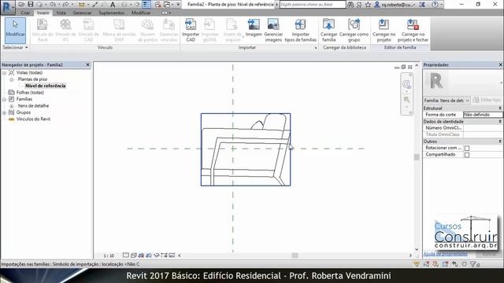Viewport: 504px width, 283px height.
Task: Open the Importar panel dialog launcher arrow
Action: 316,48
